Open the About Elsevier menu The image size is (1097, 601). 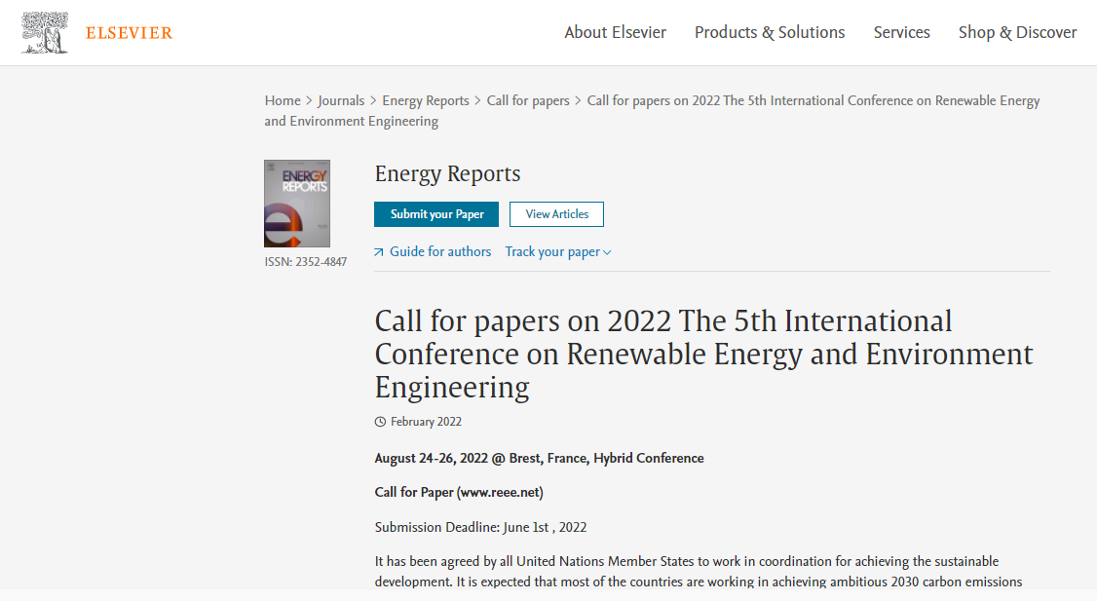pos(615,32)
